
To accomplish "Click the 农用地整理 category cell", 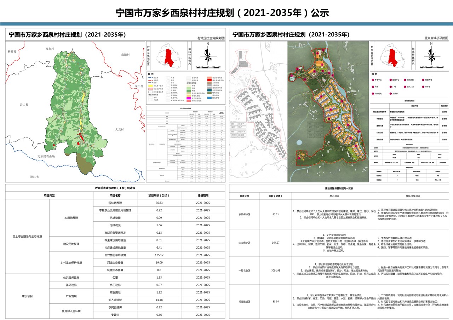I will pos(71,218).
